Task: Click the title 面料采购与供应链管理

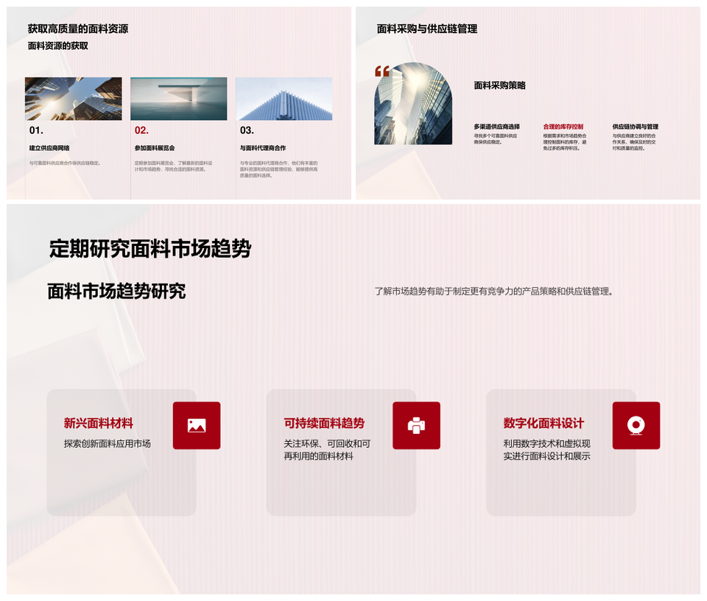Action: coord(427,29)
